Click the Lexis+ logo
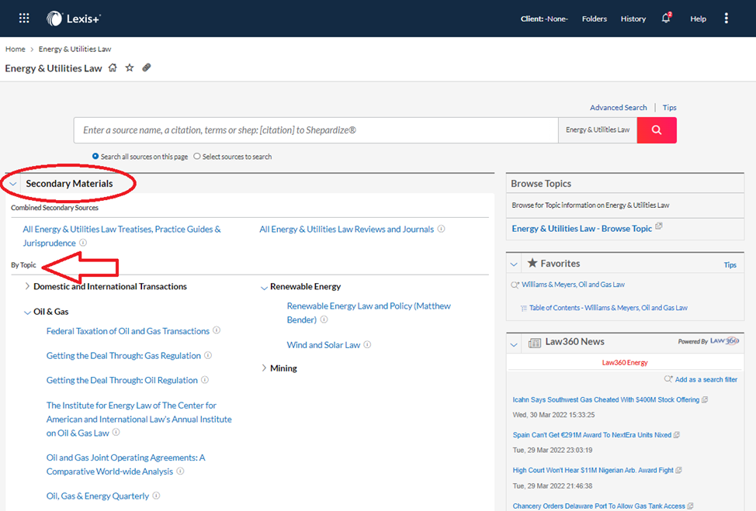This screenshot has width=756, height=511. [74, 19]
